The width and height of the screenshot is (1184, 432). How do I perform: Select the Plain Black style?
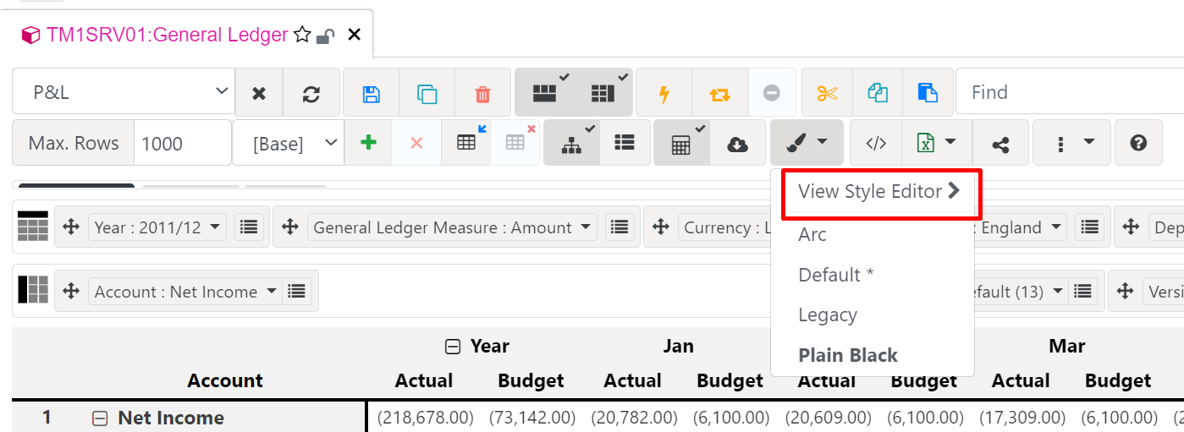pyautogui.click(x=848, y=355)
